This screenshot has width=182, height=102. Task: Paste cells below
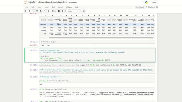[x=41, y=11]
